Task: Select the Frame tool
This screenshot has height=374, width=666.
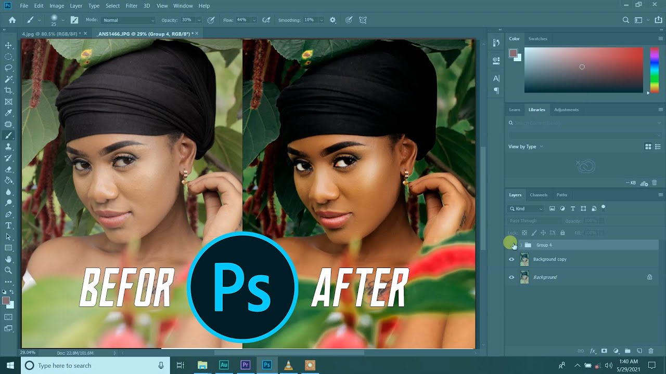Action: 8,102
